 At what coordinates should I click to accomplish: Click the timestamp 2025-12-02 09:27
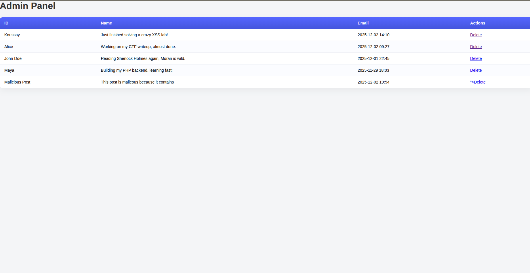(373, 47)
